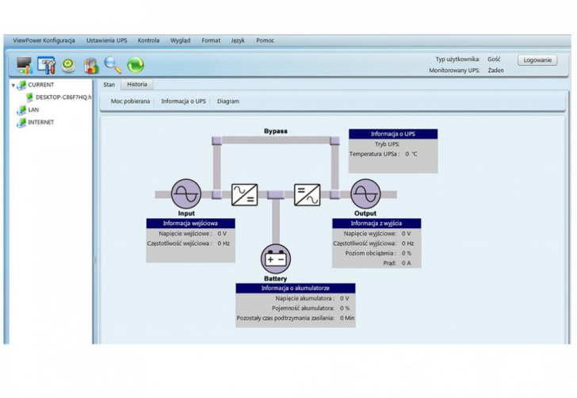Collapse the CURRENT tree node arrow

click(13, 85)
